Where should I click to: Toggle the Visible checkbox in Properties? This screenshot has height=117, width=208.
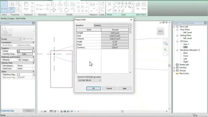coord(19,51)
